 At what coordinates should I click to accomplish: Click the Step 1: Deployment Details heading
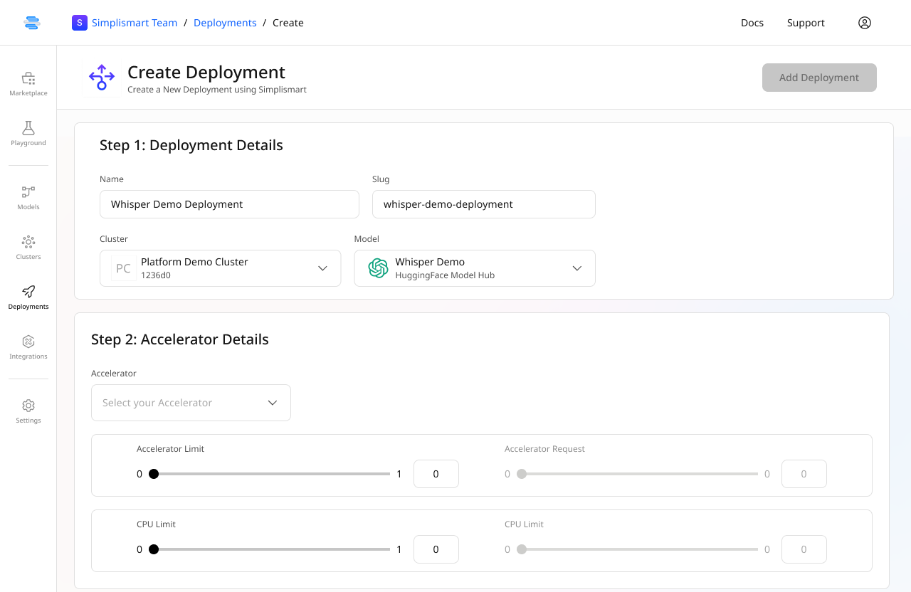[x=191, y=145]
